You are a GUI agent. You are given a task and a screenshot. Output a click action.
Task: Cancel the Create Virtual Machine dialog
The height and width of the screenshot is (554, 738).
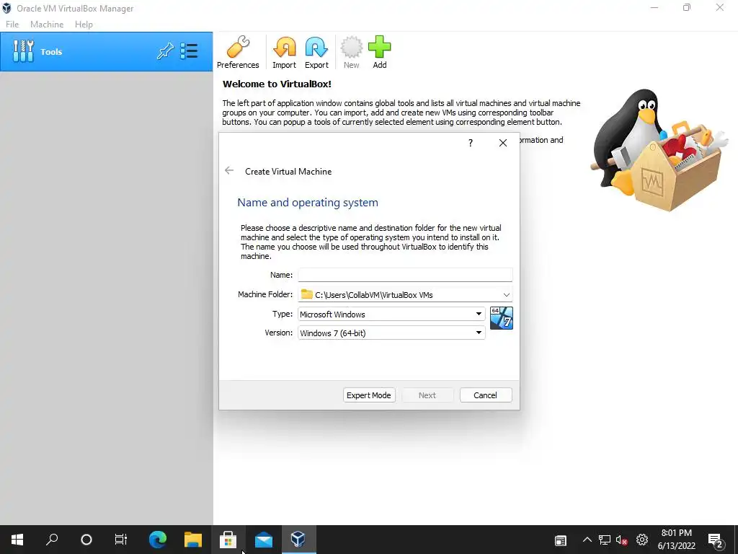coord(486,395)
